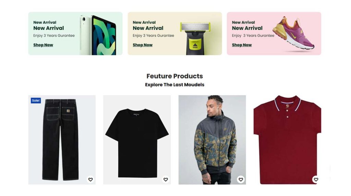Open the camo jacket product photo

pos(212,140)
